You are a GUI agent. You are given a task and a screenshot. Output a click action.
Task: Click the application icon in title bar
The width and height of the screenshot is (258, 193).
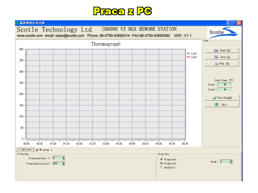(x=17, y=23)
